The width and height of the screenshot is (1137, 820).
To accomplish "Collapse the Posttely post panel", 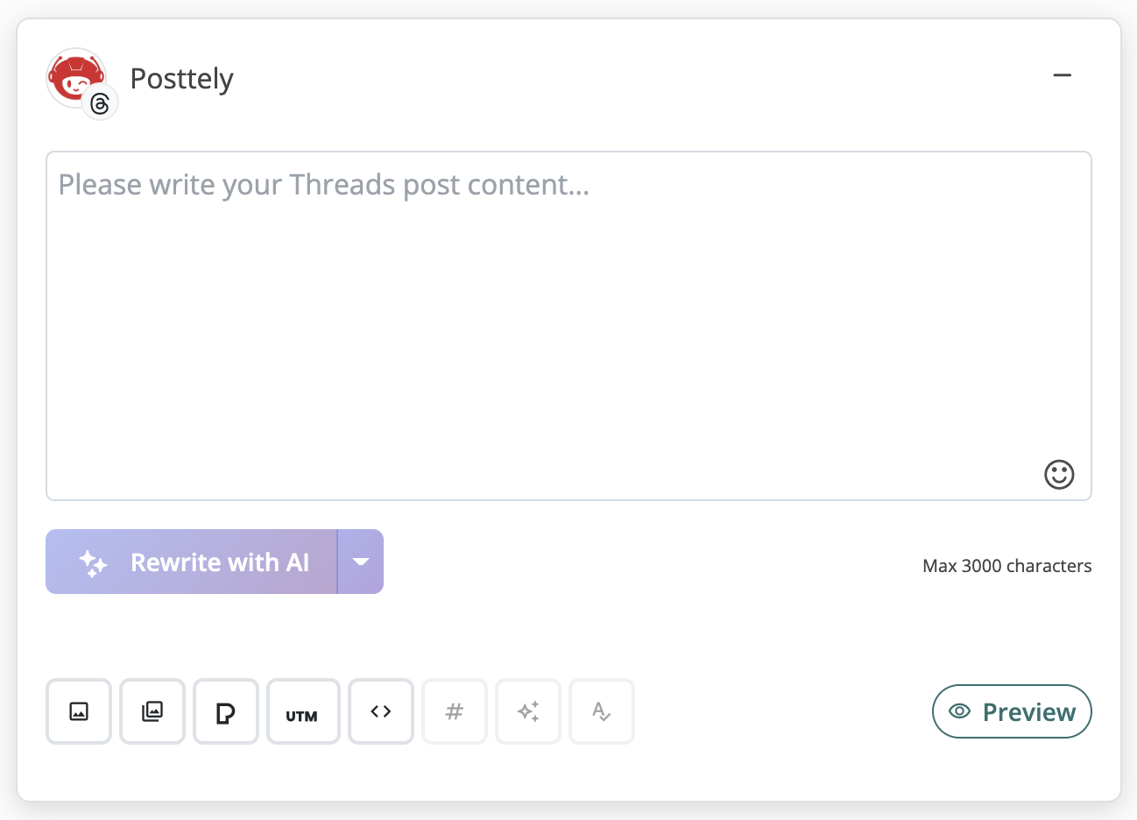I will point(1063,75).
